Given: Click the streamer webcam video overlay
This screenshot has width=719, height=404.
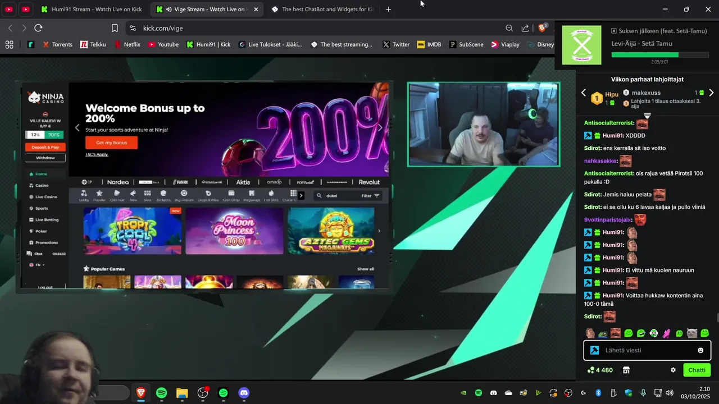Looking at the screenshot, I should [484, 125].
